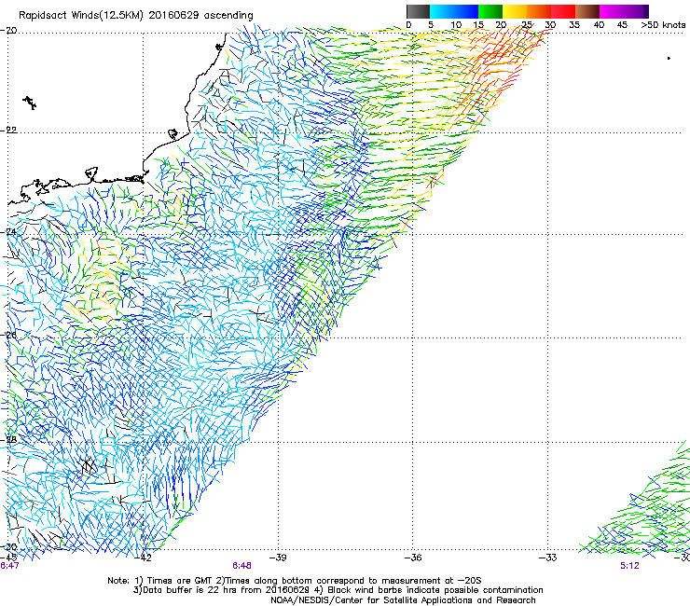Click the '-33' longitude axis label
The height and width of the screenshot is (606, 690).
[548, 558]
